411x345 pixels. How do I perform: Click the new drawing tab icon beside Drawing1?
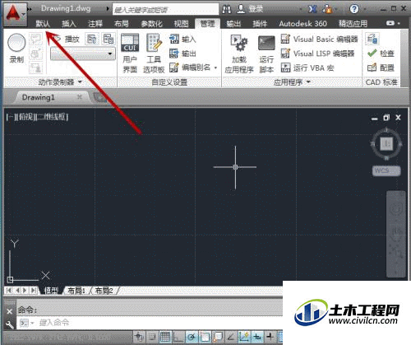tap(100, 97)
